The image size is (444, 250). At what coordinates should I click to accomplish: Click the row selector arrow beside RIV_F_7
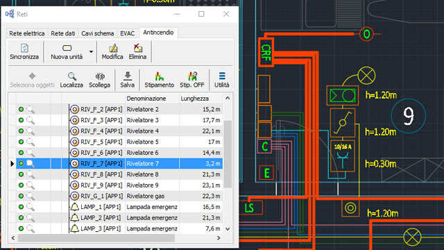tap(12, 164)
